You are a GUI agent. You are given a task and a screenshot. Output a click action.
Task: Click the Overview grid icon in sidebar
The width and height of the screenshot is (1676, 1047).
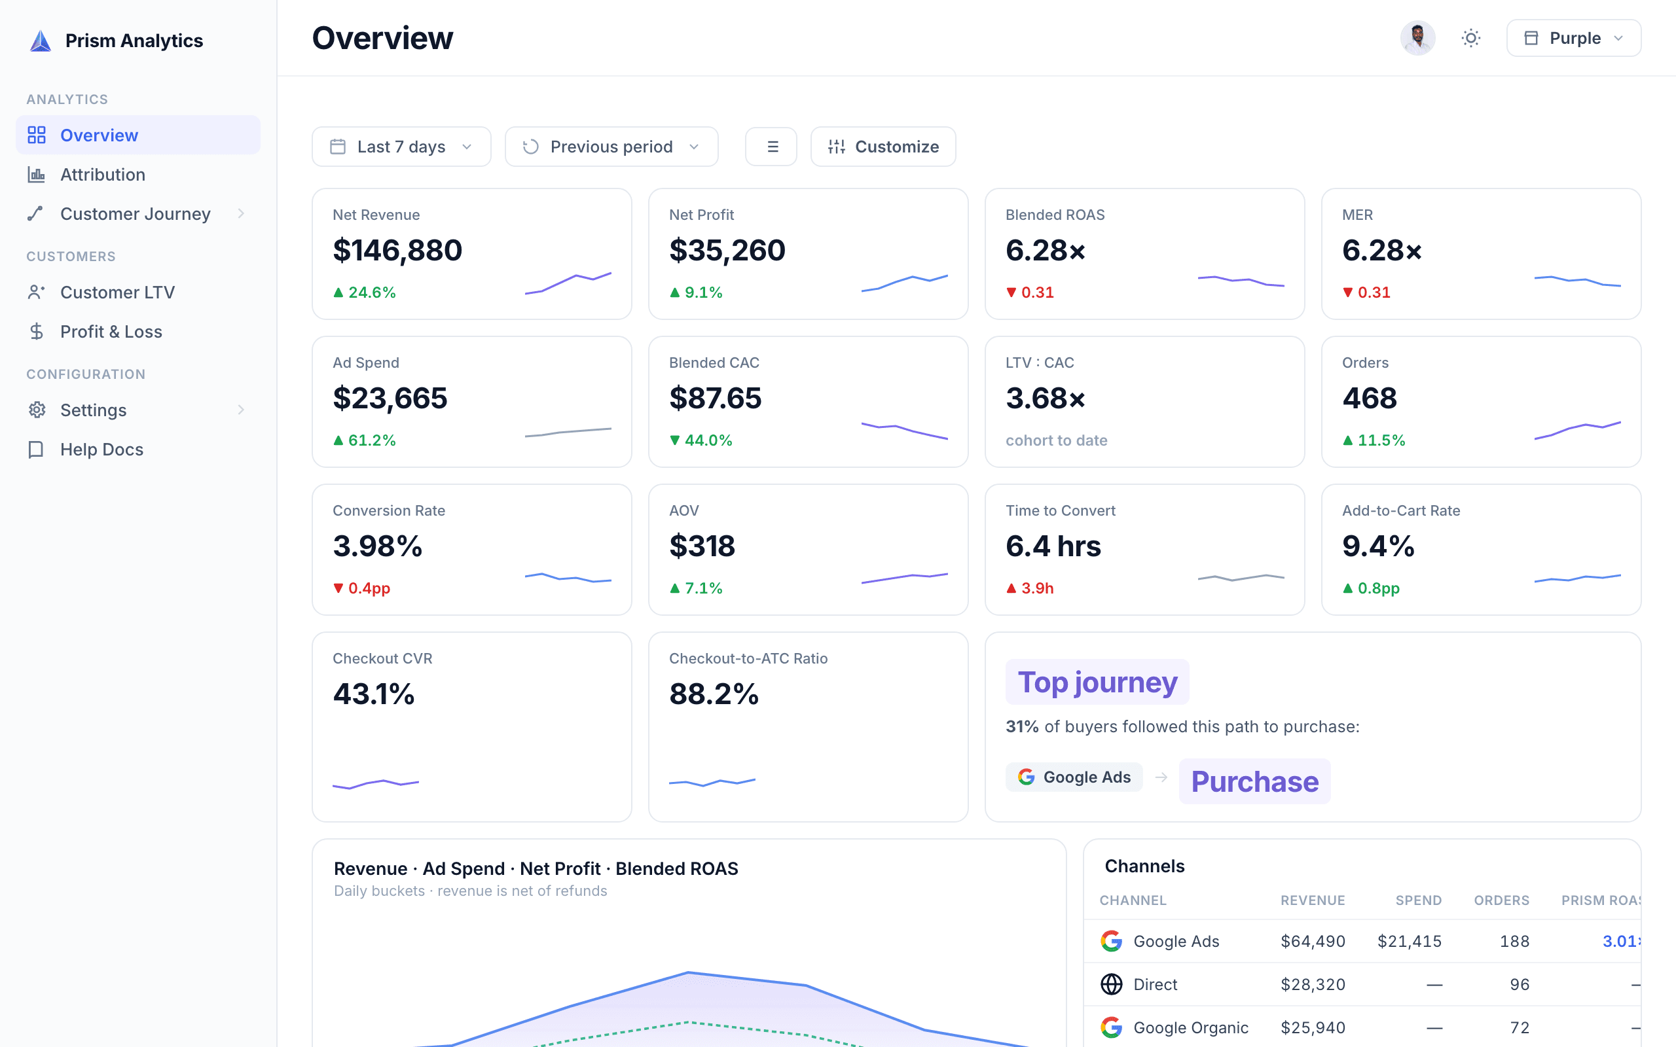click(x=37, y=135)
